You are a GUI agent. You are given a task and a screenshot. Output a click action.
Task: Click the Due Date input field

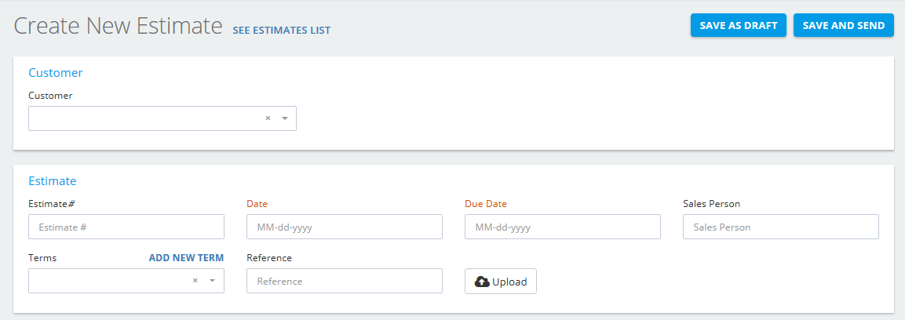pyautogui.click(x=563, y=227)
